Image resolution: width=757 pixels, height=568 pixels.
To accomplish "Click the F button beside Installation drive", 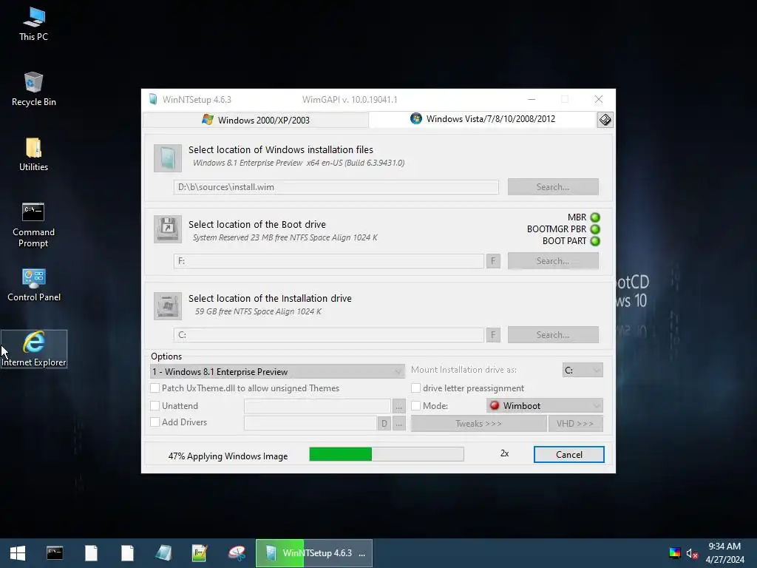I will 493,335.
